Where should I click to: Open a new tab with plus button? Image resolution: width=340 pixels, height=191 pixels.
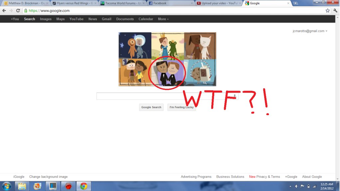295,3
